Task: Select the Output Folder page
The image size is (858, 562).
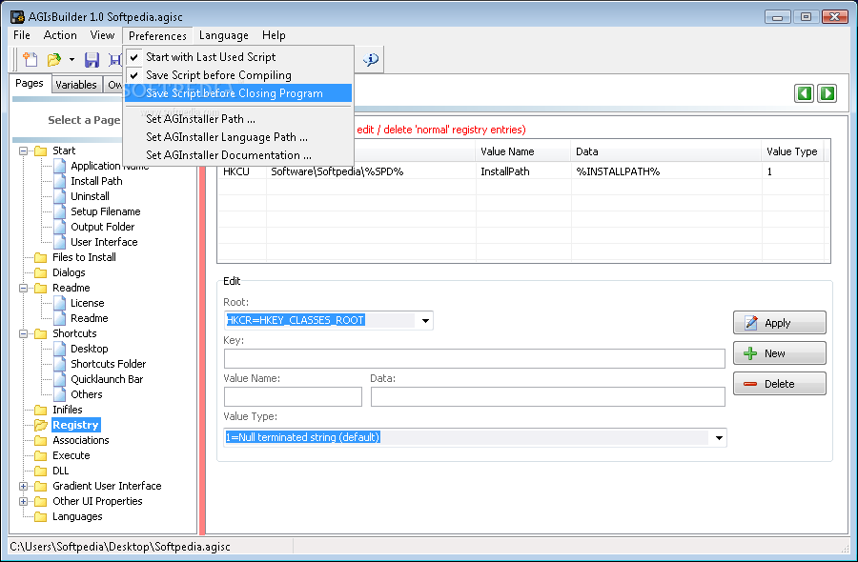Action: click(102, 227)
